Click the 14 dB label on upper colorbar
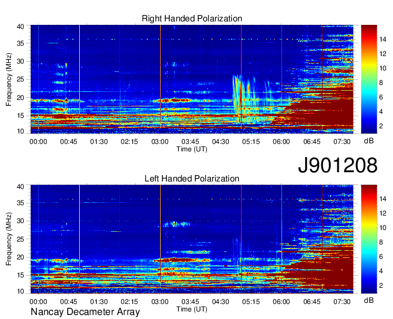 pos(383,39)
